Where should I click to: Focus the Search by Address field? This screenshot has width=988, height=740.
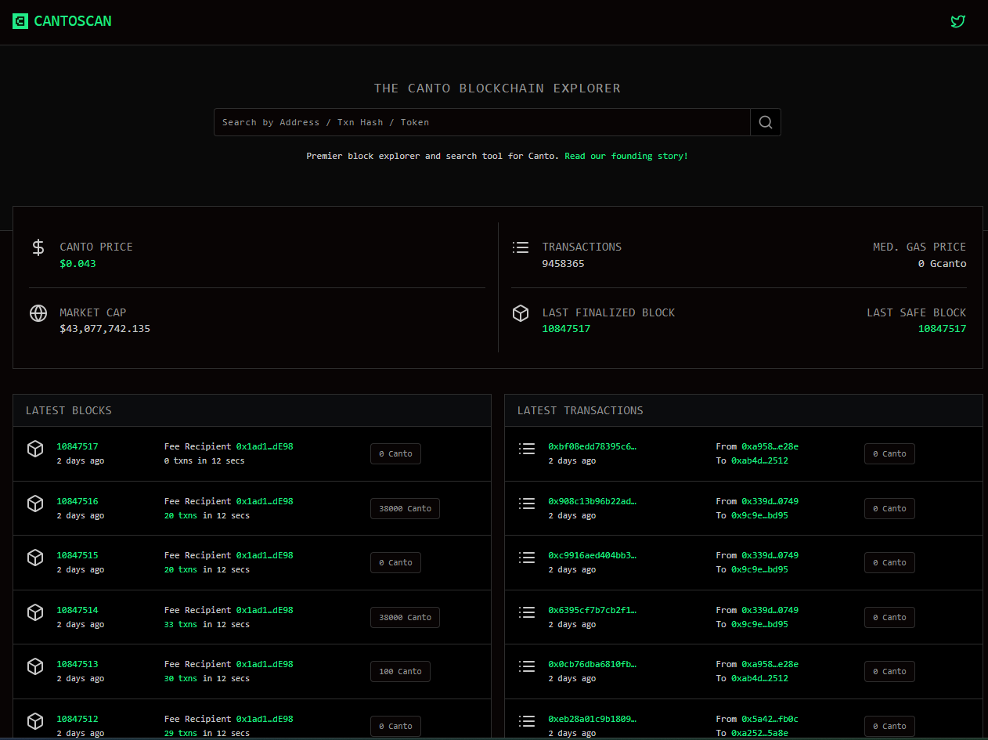click(x=482, y=122)
